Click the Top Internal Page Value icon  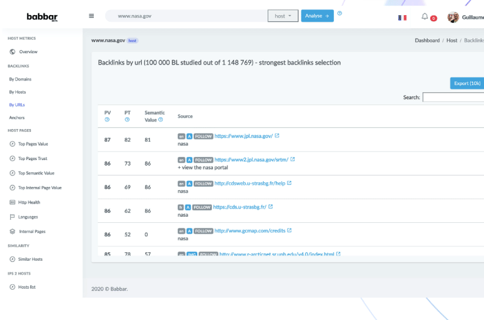(12, 188)
